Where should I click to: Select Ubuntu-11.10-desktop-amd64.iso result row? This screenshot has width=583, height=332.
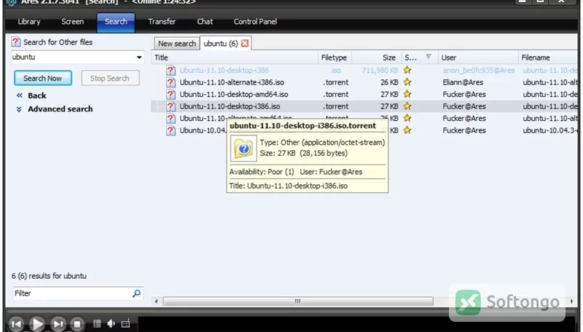(364, 95)
